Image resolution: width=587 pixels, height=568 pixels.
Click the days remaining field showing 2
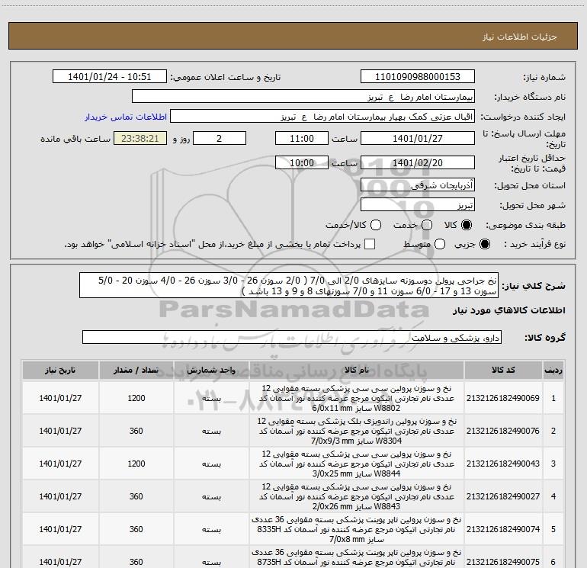tap(220, 138)
